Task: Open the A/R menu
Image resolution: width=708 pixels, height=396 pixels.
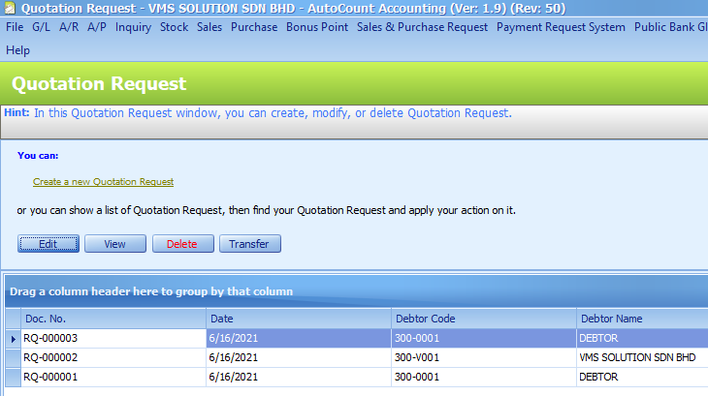Action: [x=69, y=27]
